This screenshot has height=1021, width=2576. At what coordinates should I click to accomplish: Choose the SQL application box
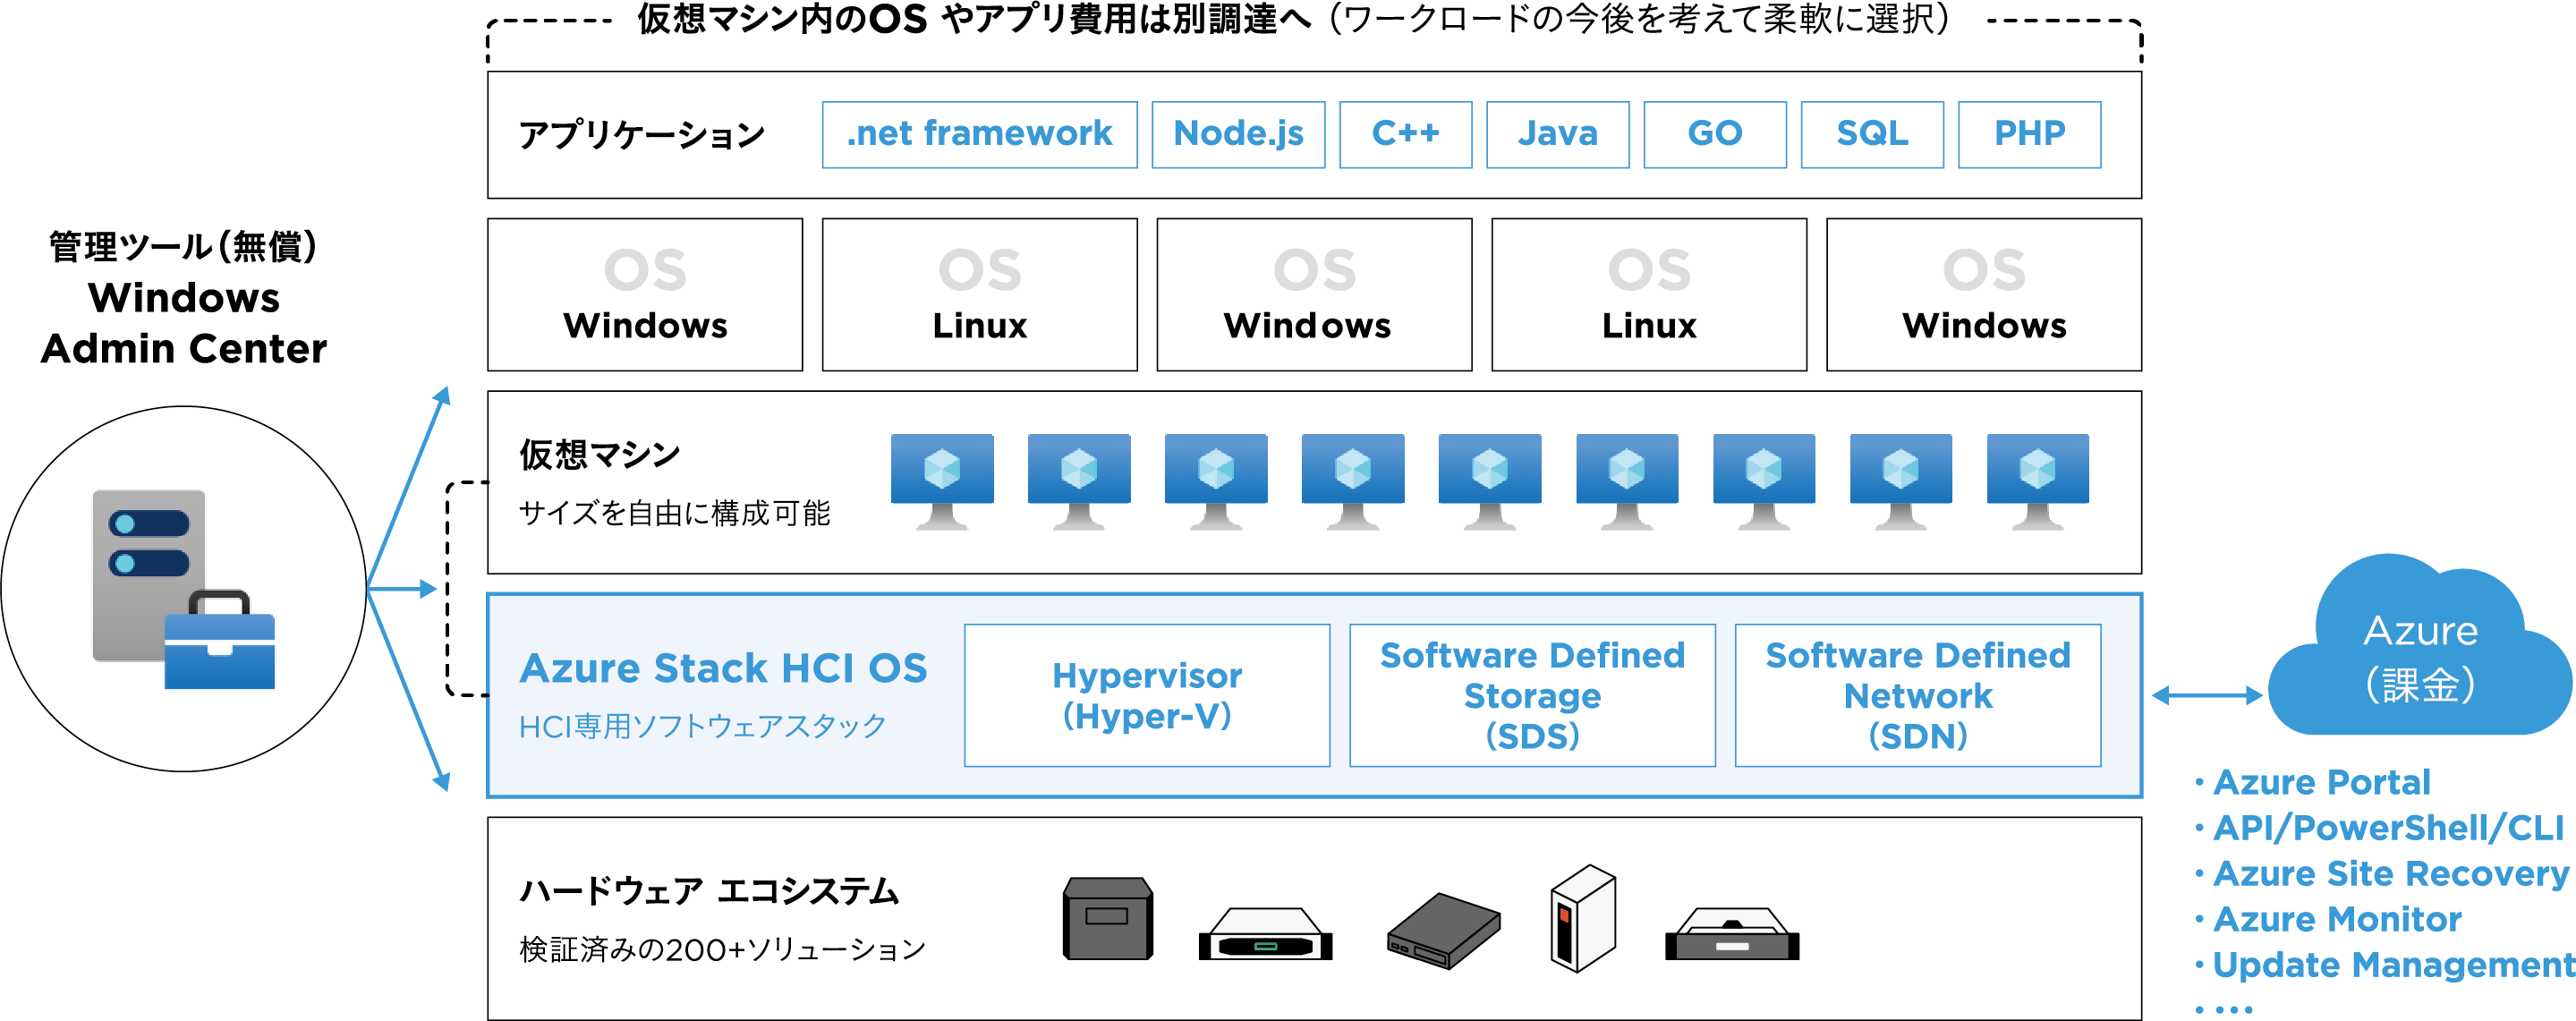(x=1872, y=134)
